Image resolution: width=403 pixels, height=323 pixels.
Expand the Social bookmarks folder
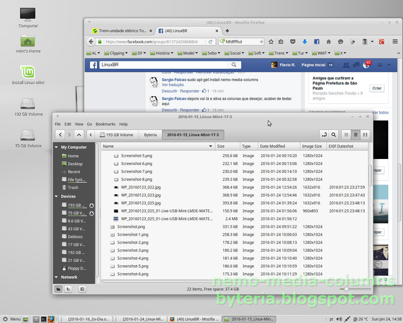point(234,53)
